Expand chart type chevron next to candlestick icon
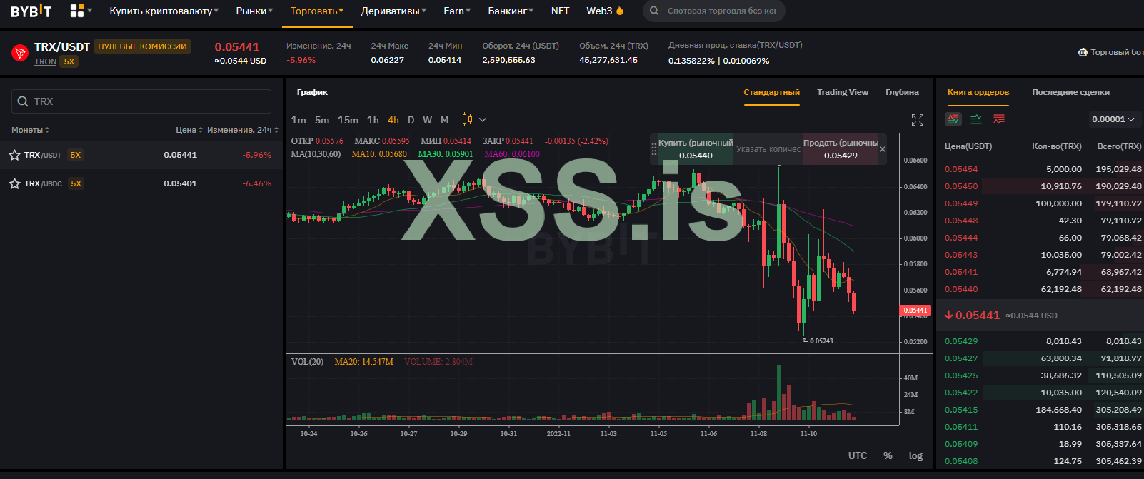Viewport: 1144px width, 479px height. 483,120
